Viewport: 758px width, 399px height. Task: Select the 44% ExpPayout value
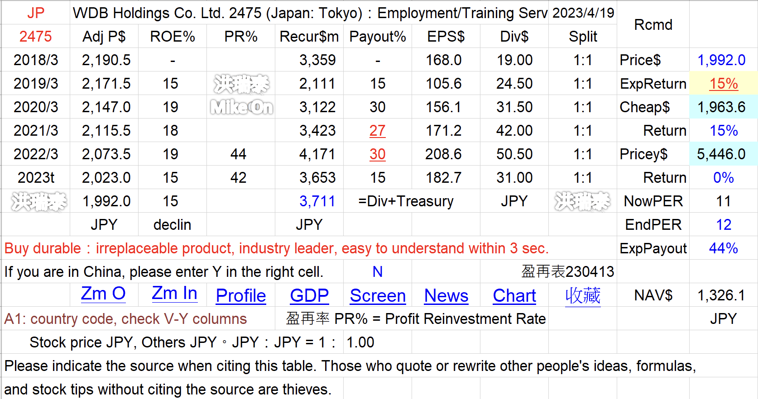[x=724, y=248]
